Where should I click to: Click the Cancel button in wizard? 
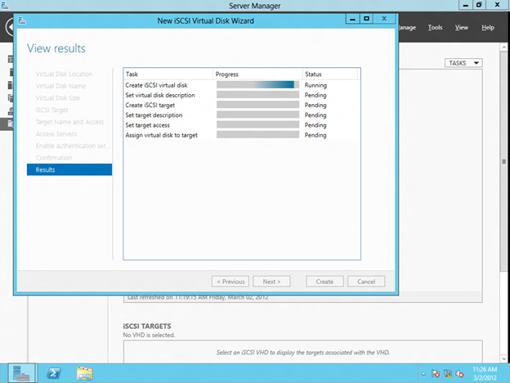coord(366,282)
